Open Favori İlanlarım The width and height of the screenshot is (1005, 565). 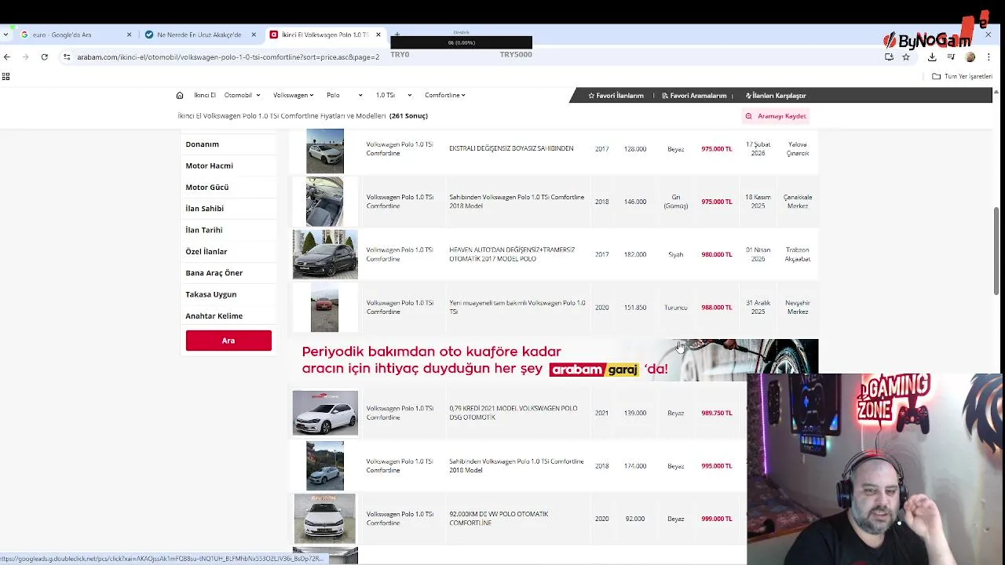click(x=616, y=96)
